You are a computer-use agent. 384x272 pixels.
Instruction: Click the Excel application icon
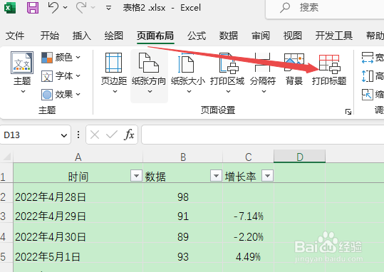[x=10, y=8]
